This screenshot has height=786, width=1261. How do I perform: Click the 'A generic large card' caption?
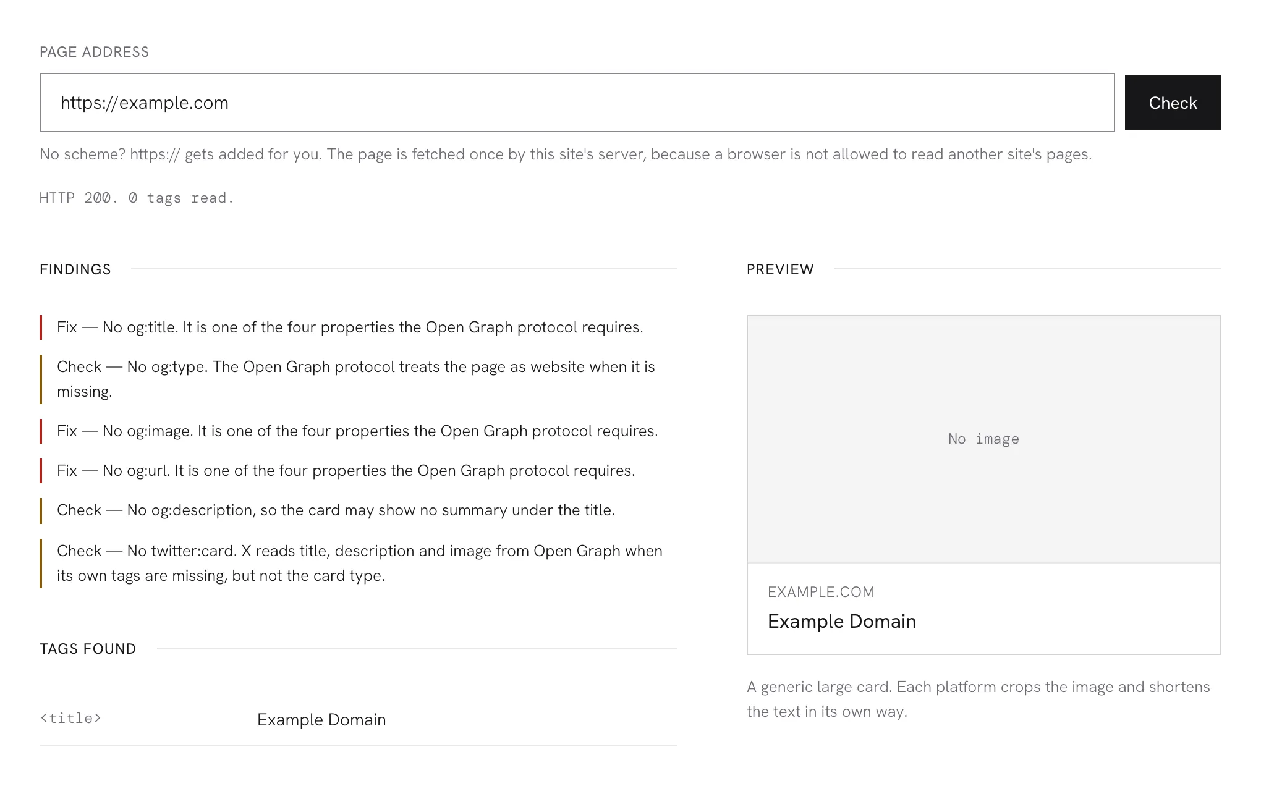(979, 699)
